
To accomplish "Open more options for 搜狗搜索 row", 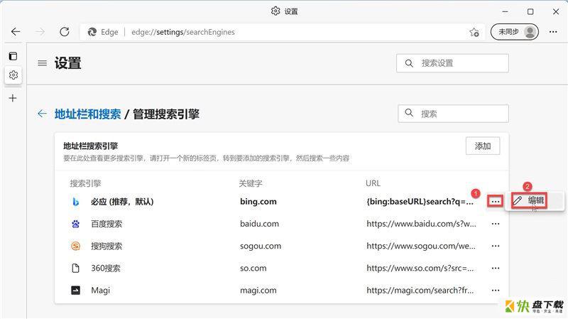I will pos(496,246).
